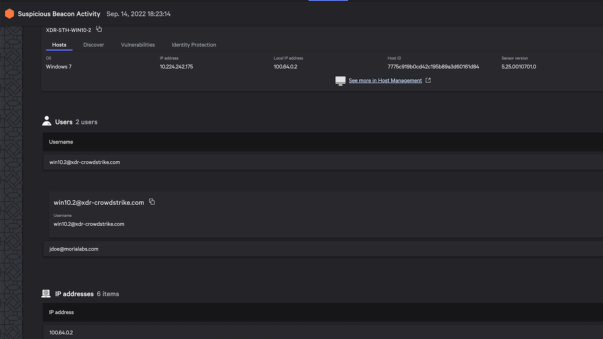This screenshot has width=603, height=339.
Task: Click the Host Management external link icon
Action: 428,80
